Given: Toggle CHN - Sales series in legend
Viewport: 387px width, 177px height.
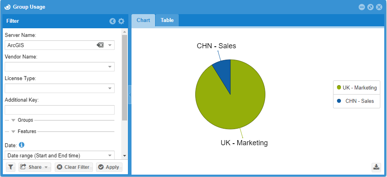Looking at the screenshot, I should click(x=356, y=101).
